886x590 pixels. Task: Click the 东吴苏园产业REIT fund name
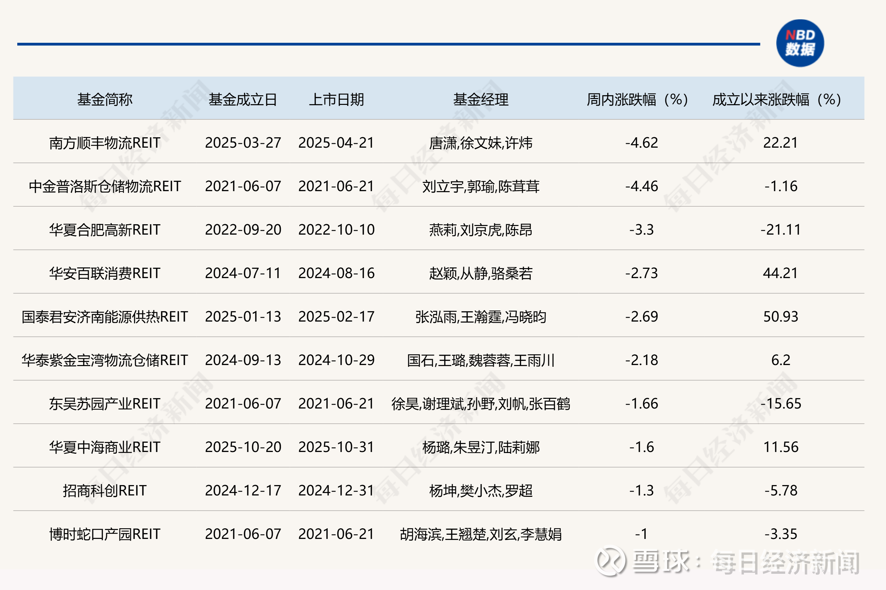point(105,404)
